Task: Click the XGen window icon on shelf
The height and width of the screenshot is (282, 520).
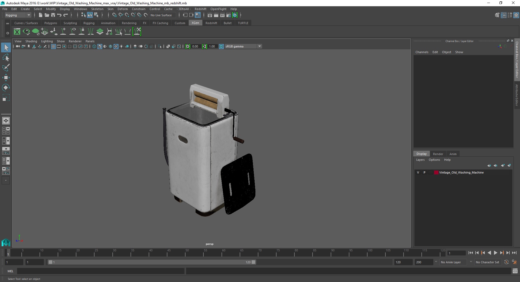Action: click(17, 32)
